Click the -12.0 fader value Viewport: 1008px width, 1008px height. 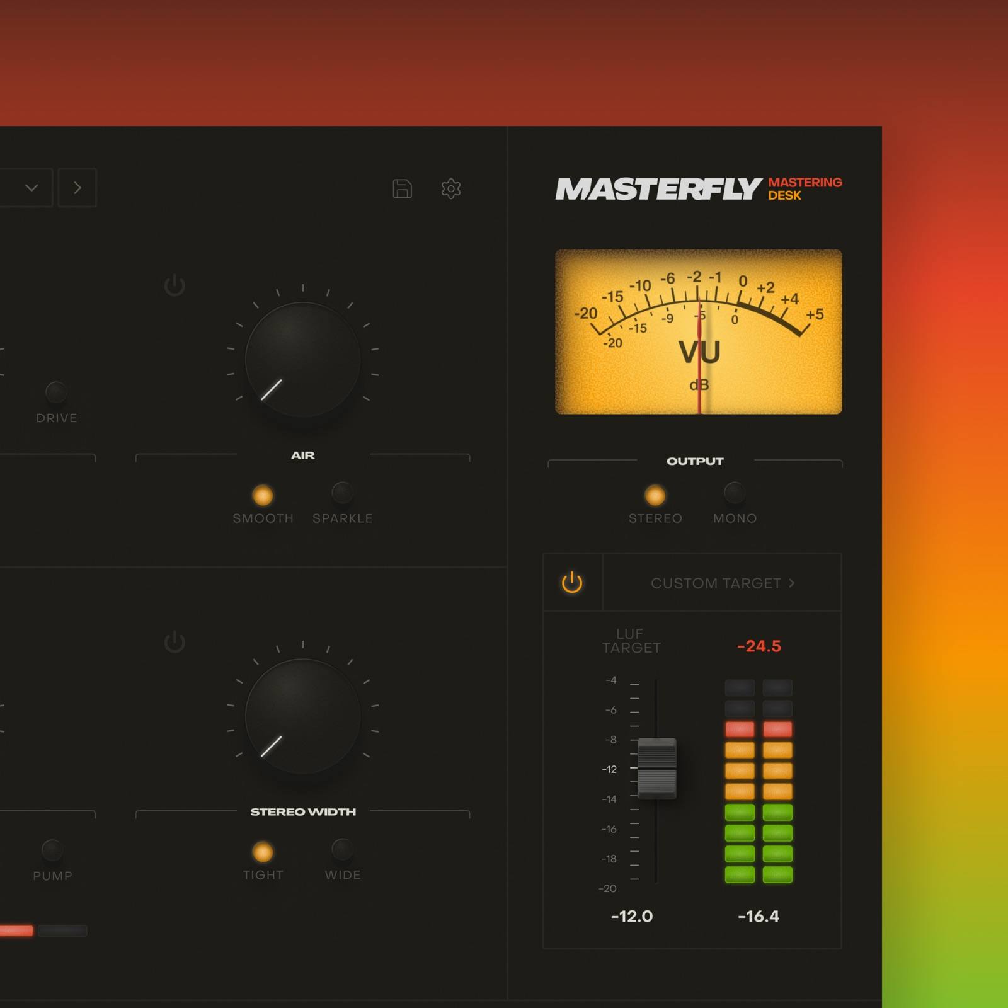632,916
